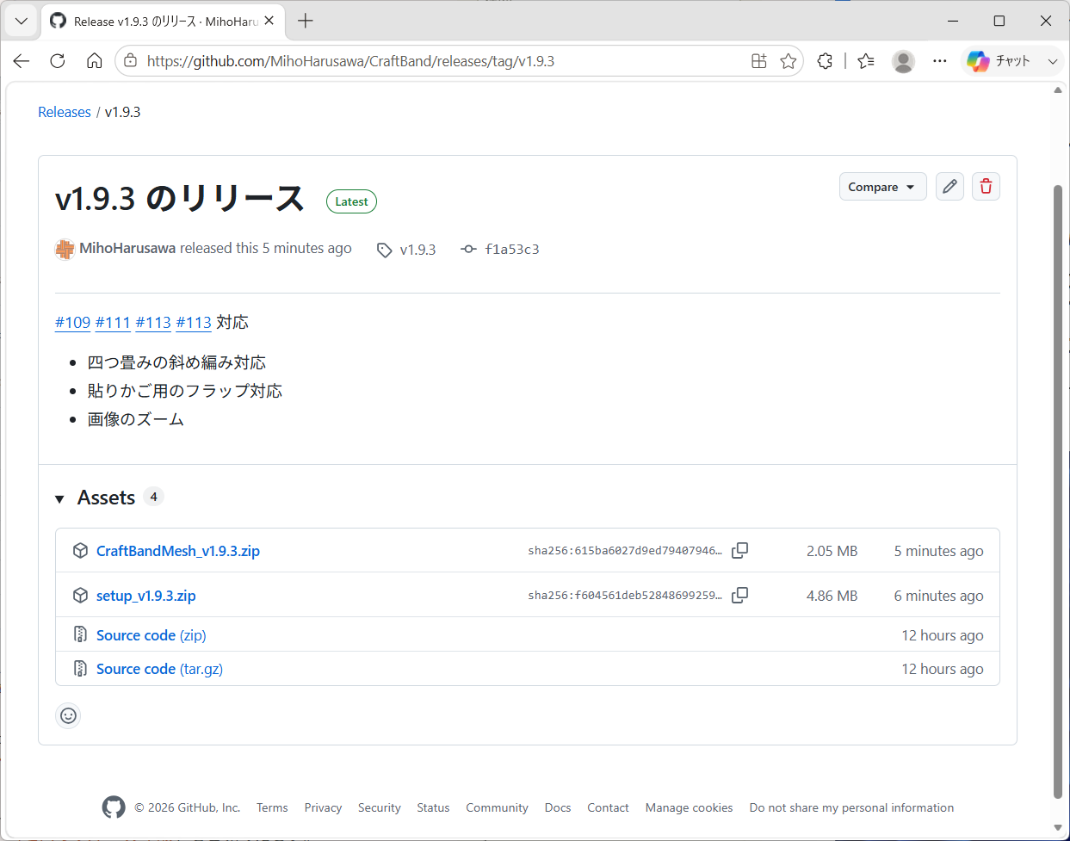1070x841 pixels.
Task: Open the favorites list icon
Action: [x=866, y=61]
